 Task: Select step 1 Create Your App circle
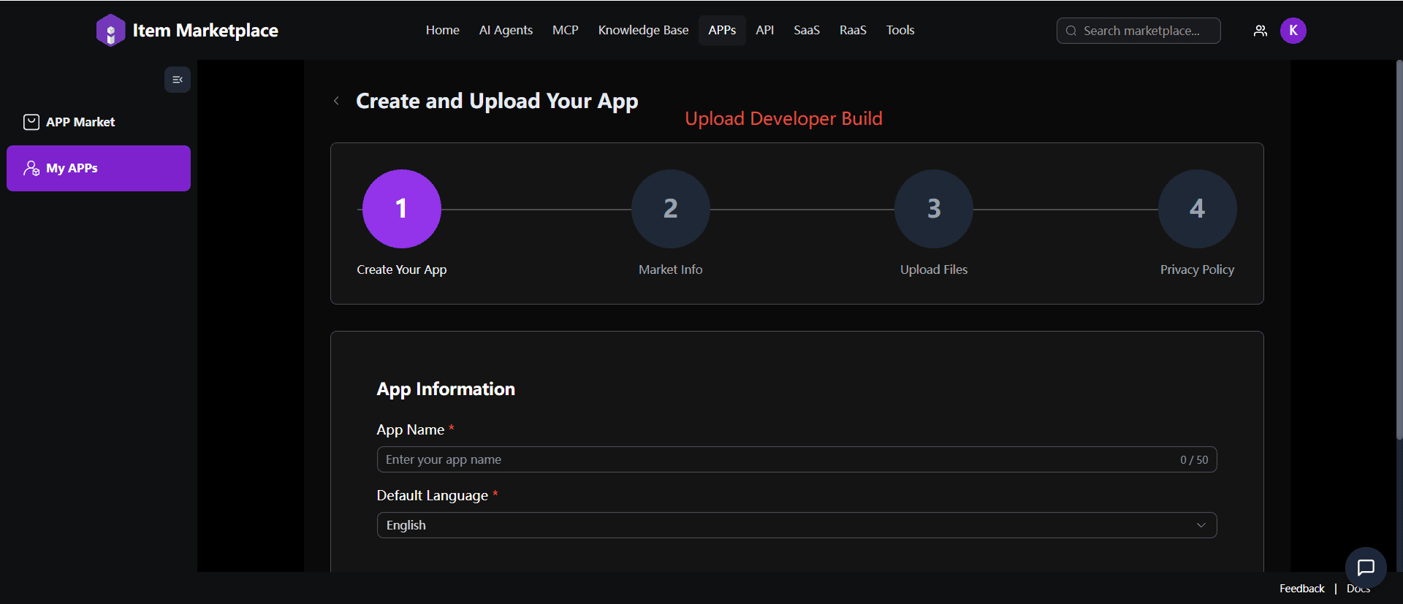(402, 209)
